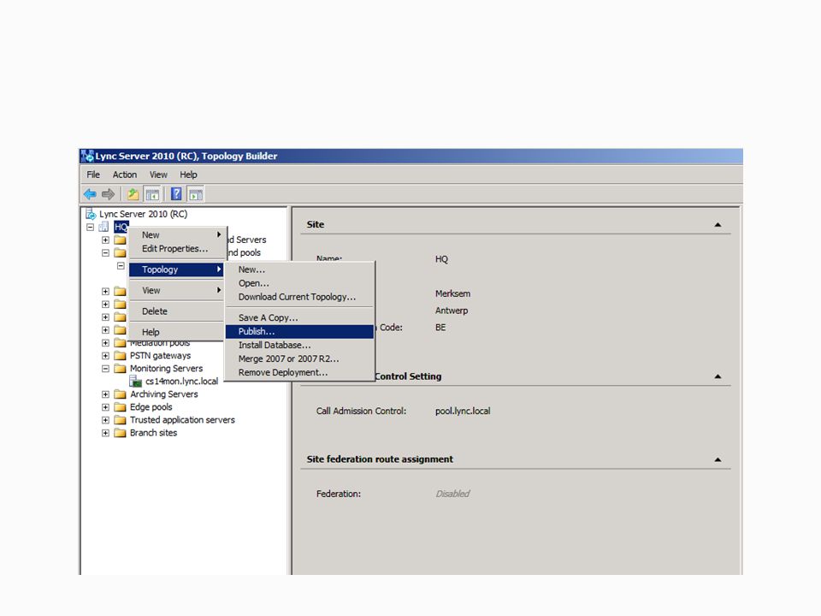The image size is (821, 616).
Task: Click the BE country code value
Action: coord(440,328)
